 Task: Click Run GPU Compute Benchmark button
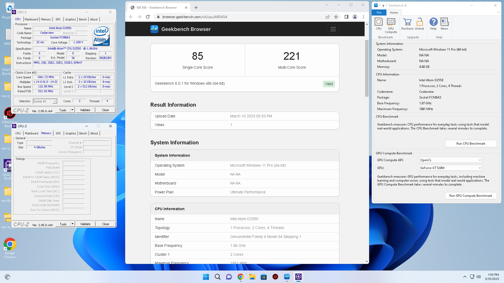(471, 196)
